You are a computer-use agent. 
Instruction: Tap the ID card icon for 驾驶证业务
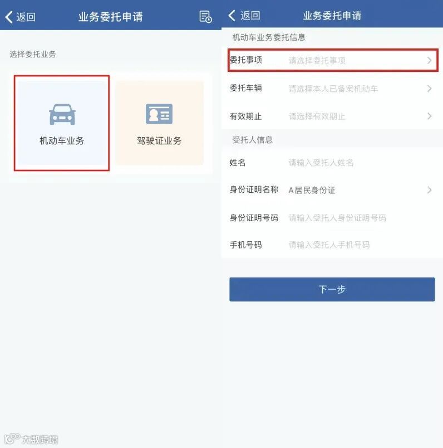(x=159, y=114)
